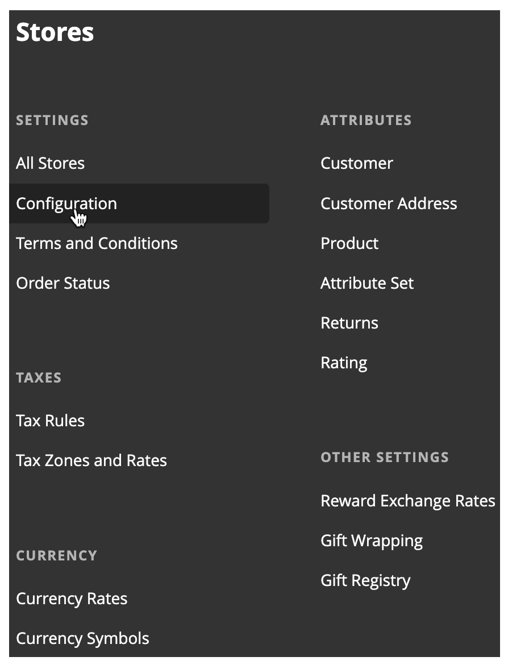508x665 pixels.
Task: Go to Returns attributes
Action: (x=349, y=323)
